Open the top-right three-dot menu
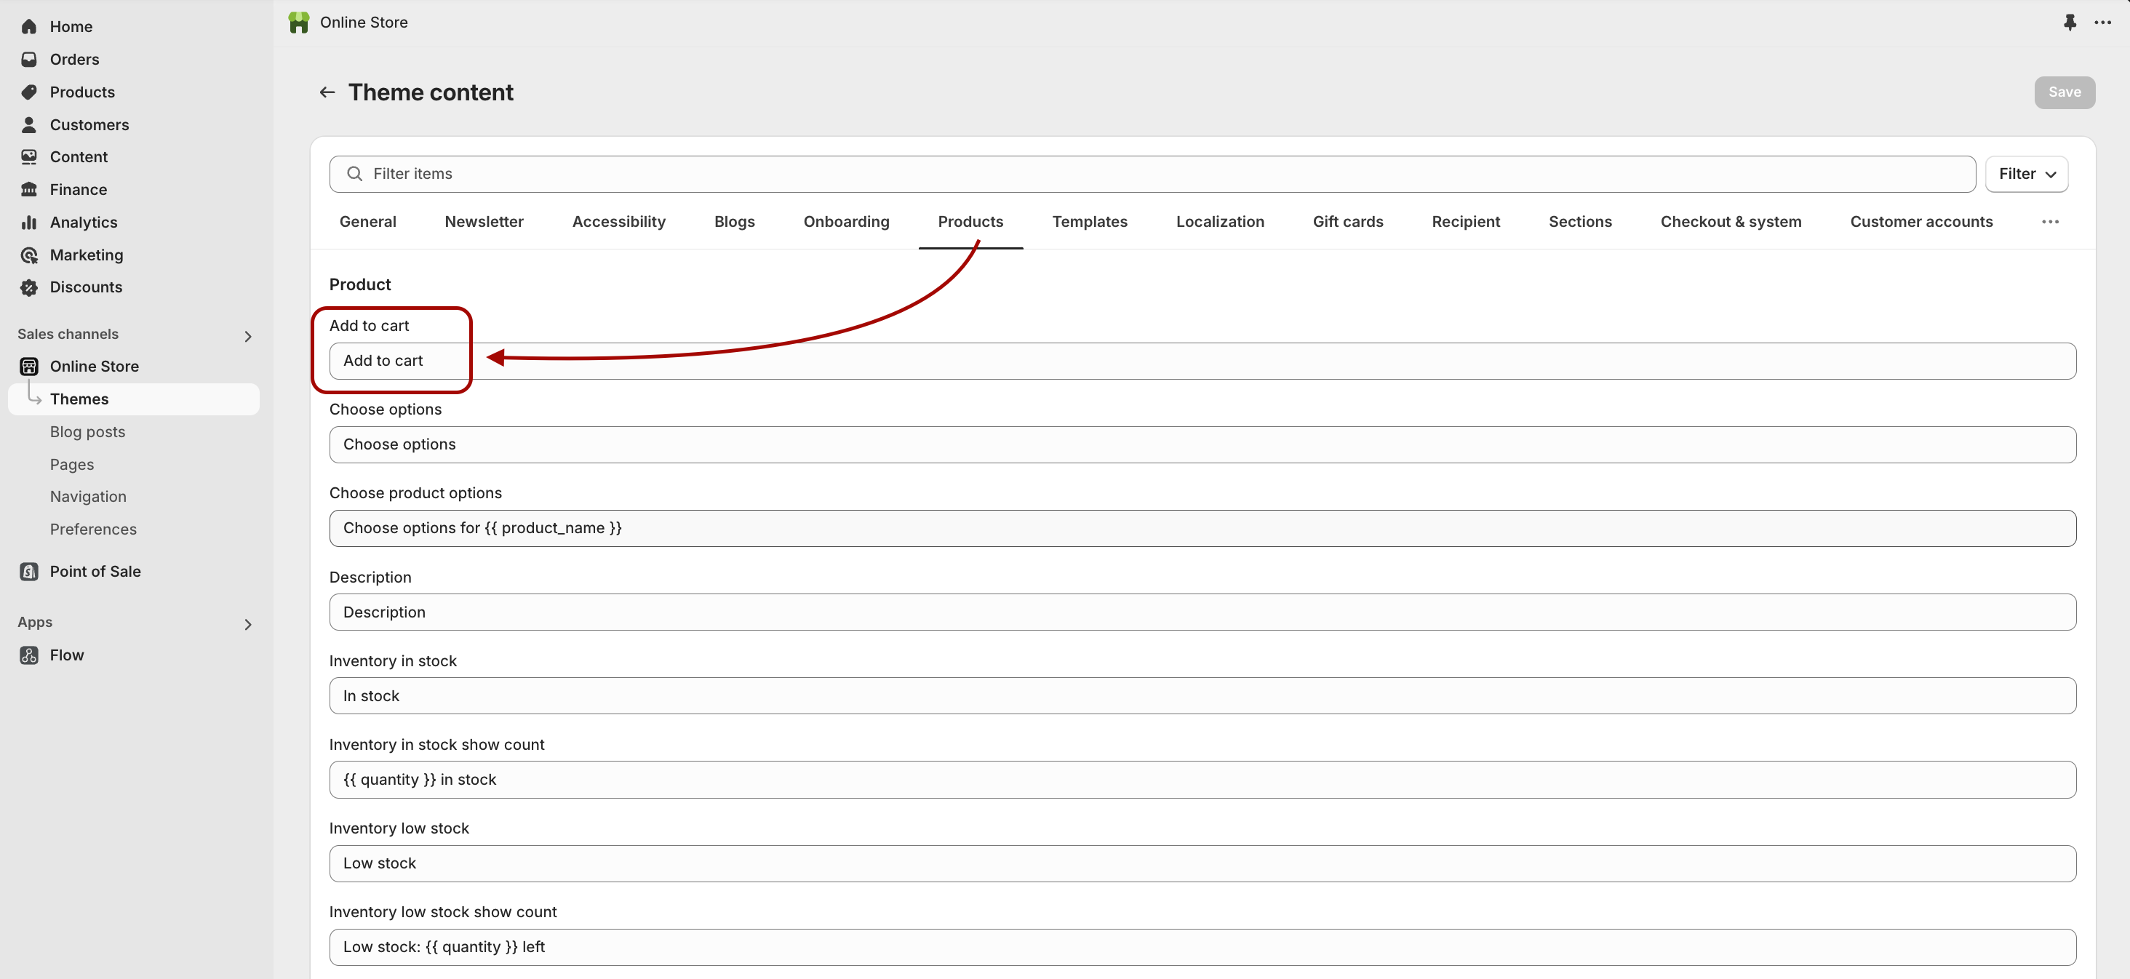 pyautogui.click(x=2102, y=23)
